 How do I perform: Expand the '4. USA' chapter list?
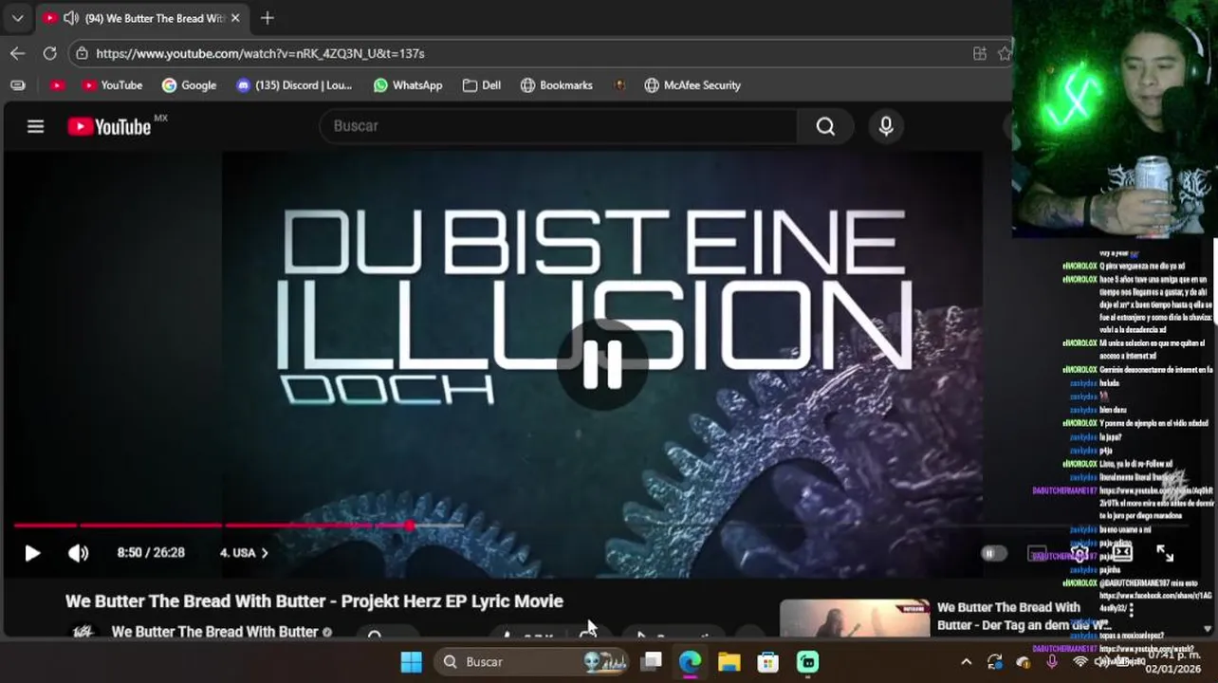tap(244, 552)
